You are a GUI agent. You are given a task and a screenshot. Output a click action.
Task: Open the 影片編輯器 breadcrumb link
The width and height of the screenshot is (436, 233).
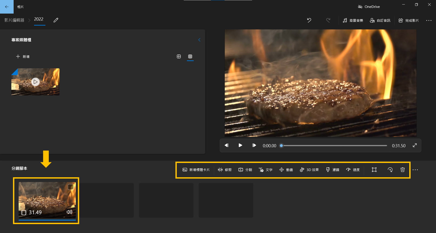(x=14, y=20)
